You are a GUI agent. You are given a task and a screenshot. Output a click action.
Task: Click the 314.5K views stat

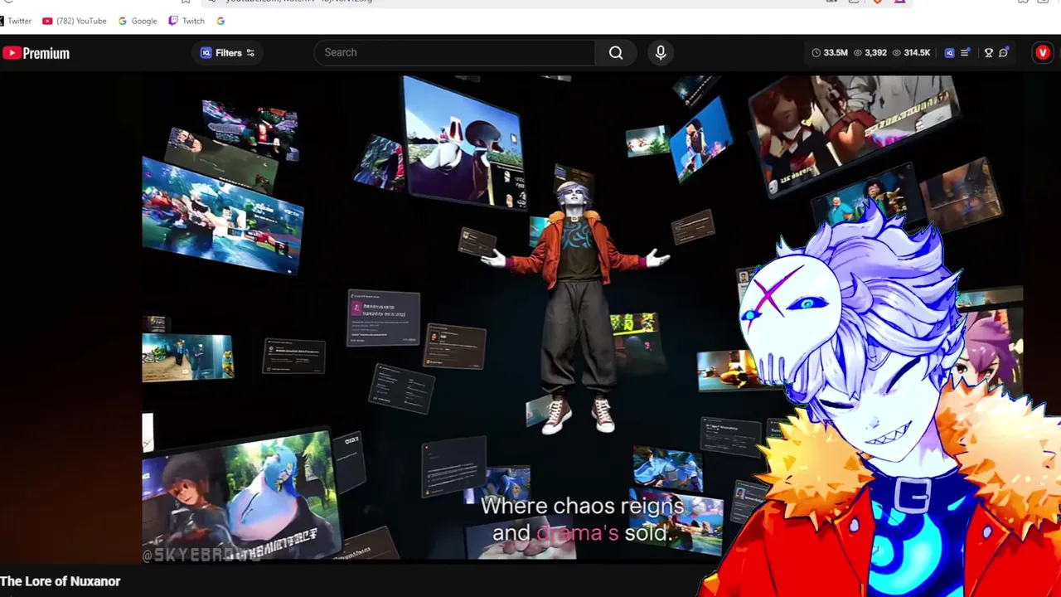[911, 52]
